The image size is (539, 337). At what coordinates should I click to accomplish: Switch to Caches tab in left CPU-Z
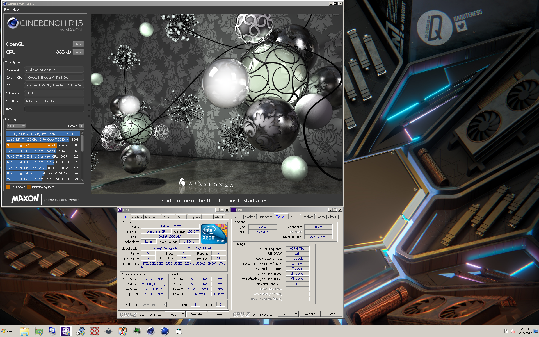pyautogui.click(x=137, y=217)
